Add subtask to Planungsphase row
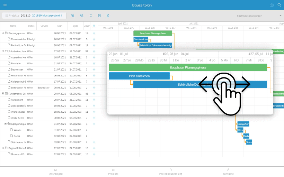The width and height of the screenshot is (284, 177). click(94, 33)
